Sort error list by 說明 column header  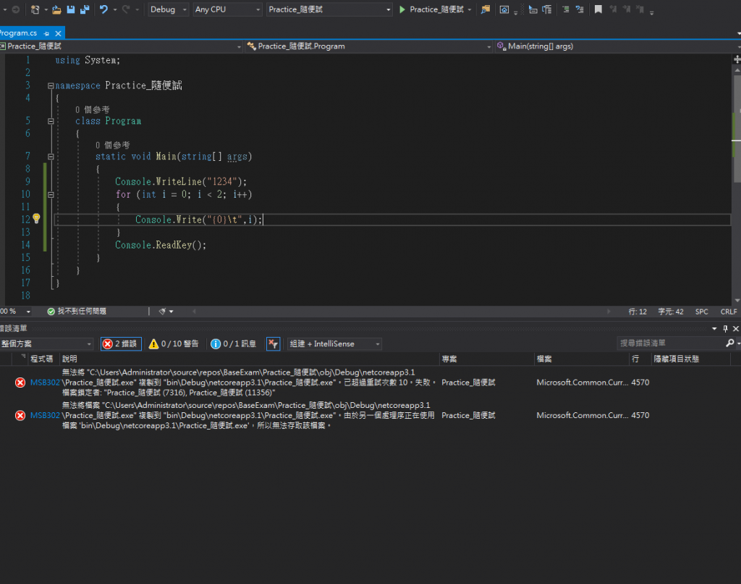coord(70,359)
